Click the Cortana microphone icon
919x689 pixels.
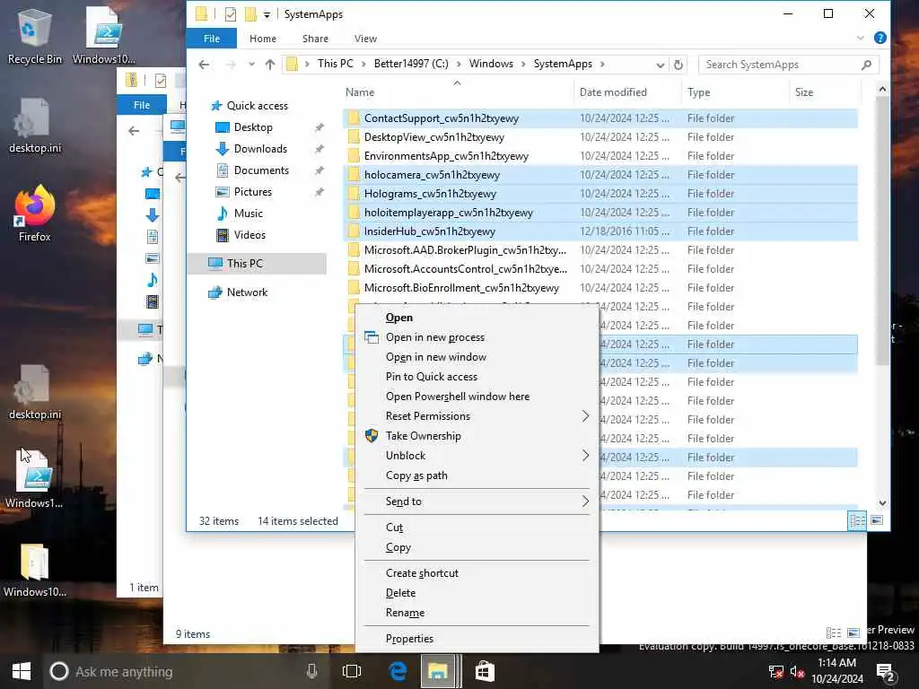(311, 671)
